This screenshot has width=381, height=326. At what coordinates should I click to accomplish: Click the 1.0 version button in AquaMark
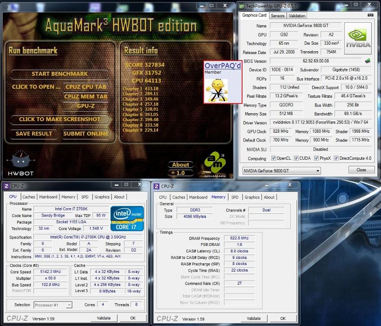click(x=181, y=173)
